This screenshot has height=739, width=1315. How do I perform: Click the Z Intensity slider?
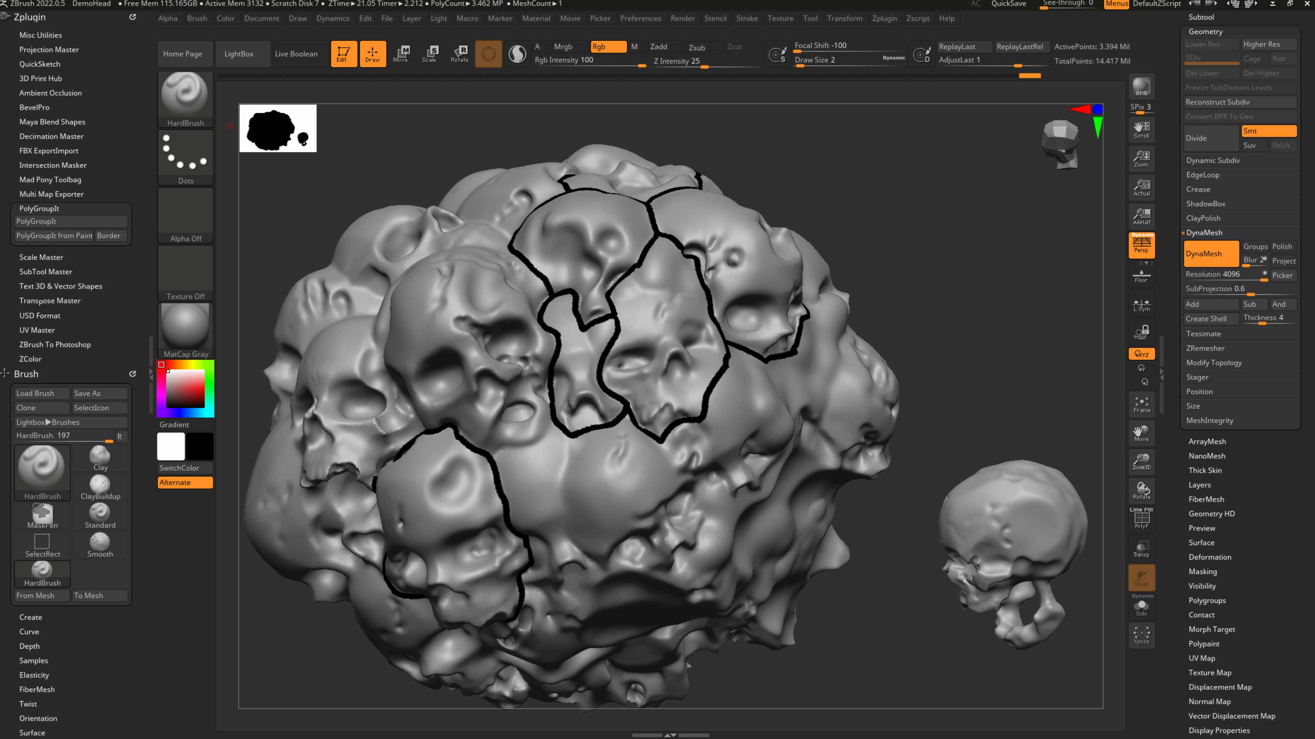(706, 61)
